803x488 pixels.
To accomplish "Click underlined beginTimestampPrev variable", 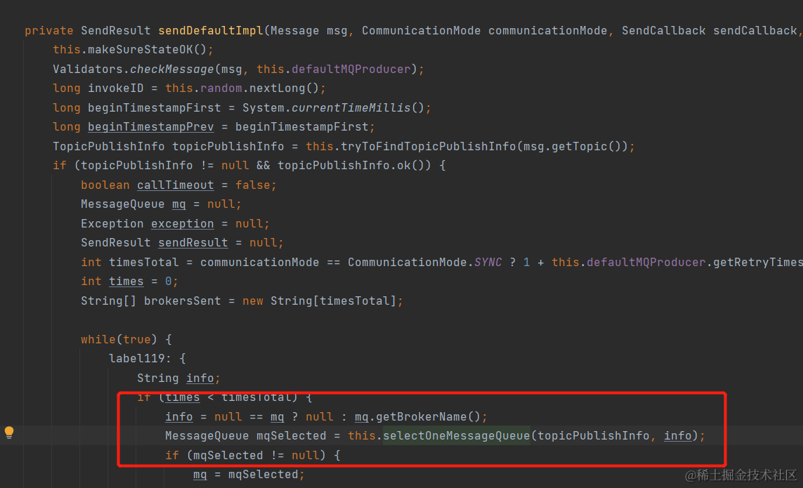I will (150, 127).
